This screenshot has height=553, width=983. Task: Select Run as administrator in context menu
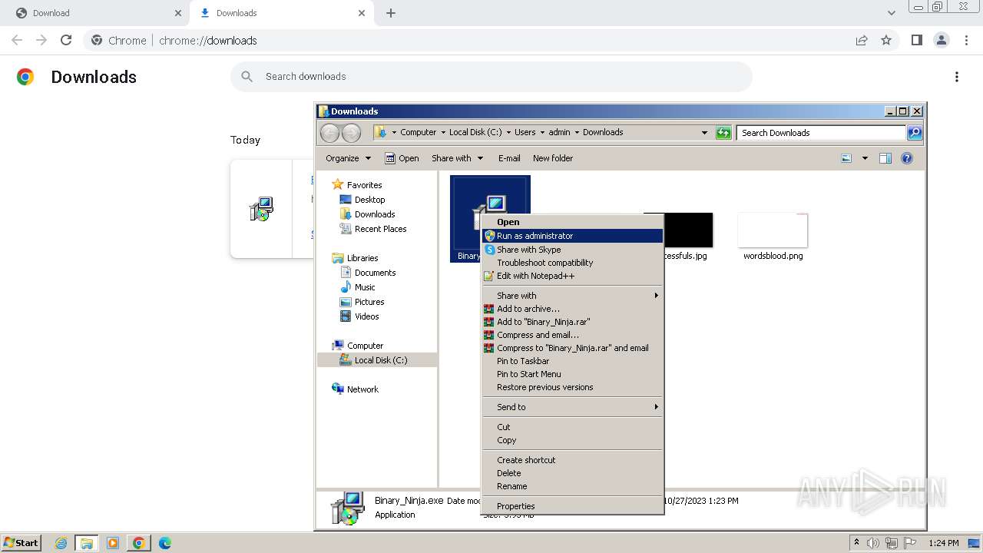coord(572,236)
